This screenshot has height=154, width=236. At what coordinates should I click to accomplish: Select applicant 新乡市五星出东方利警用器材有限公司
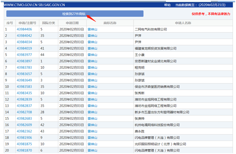[x=162, y=112]
